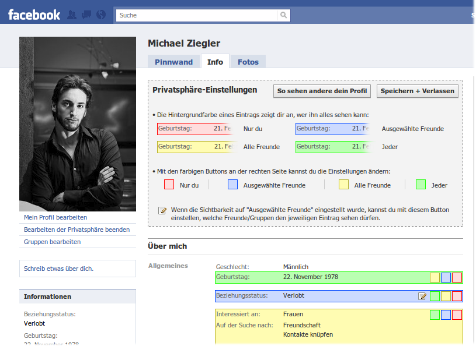This screenshot has width=476, height=346.
Task: Switch to the Fotos tab
Action: [248, 62]
